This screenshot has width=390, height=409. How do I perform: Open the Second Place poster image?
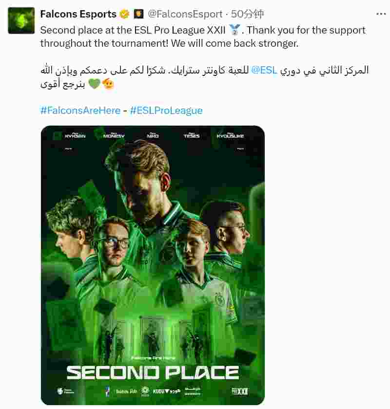tap(153, 265)
